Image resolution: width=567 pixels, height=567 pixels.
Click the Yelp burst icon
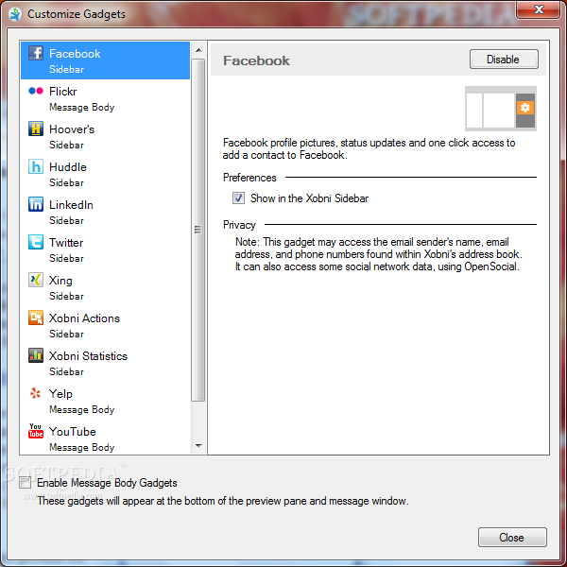click(x=36, y=393)
